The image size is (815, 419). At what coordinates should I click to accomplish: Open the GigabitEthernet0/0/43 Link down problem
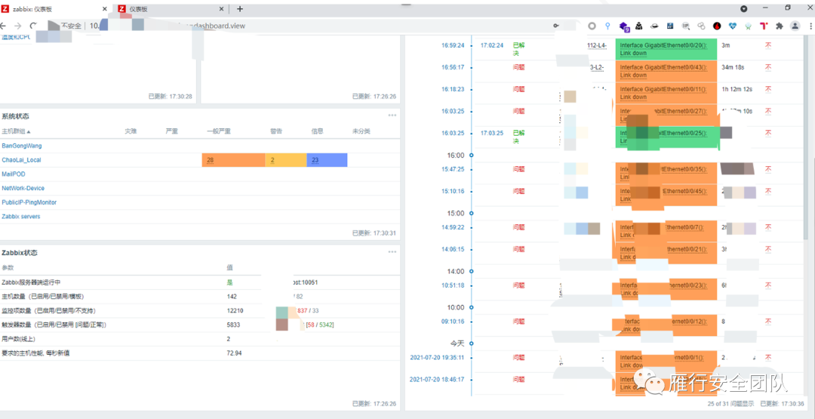(x=664, y=71)
